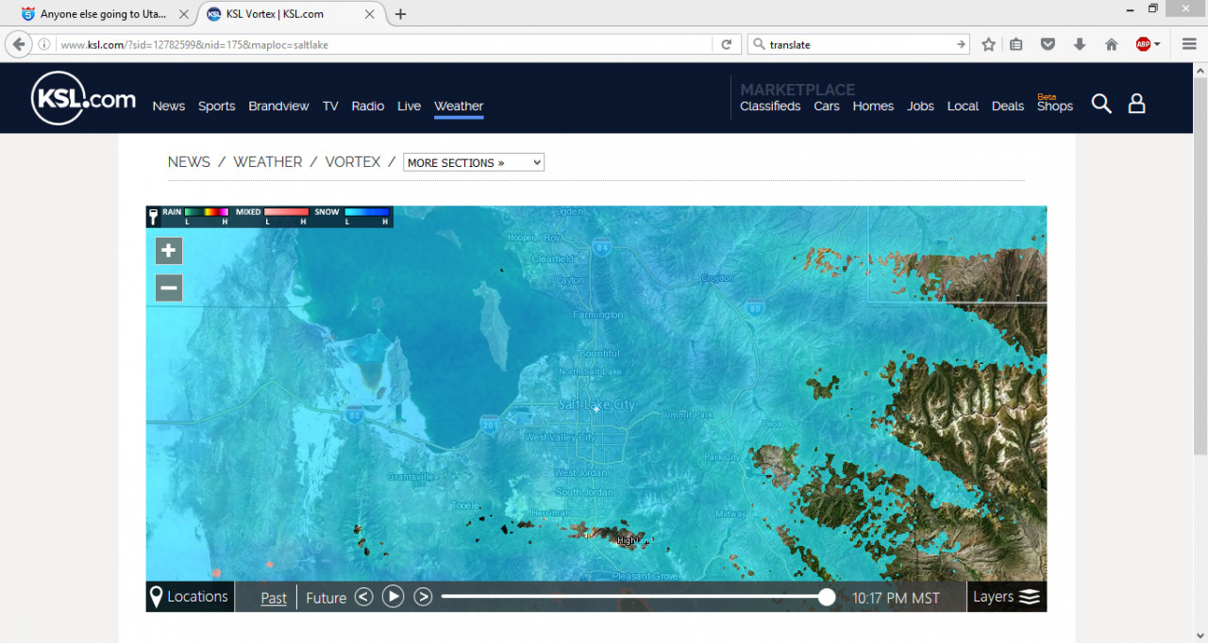Image resolution: width=1208 pixels, height=643 pixels.
Task: Expand the MORE SECTIONS dropdown
Action: pyautogui.click(x=474, y=162)
